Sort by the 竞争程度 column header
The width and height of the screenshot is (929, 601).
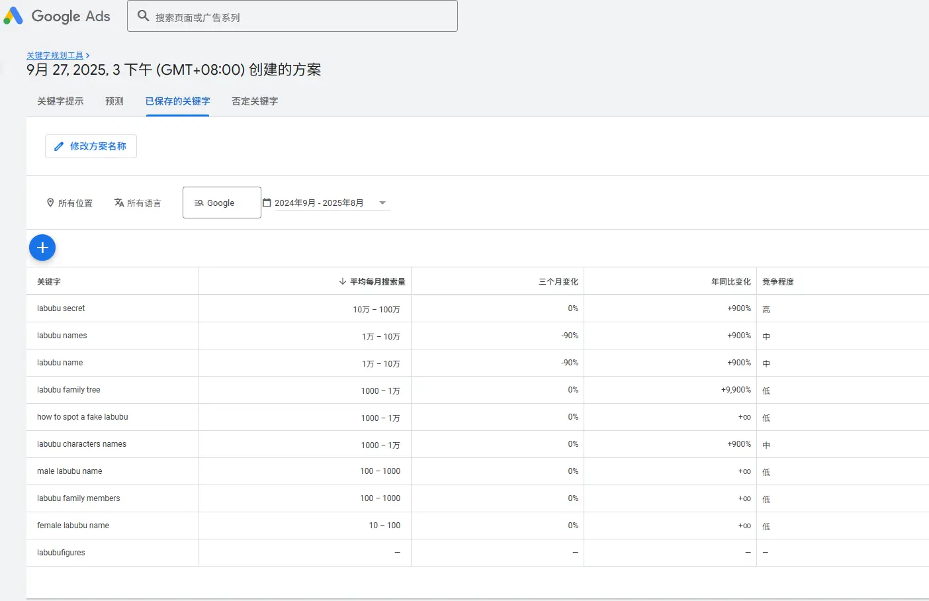pyautogui.click(x=778, y=281)
